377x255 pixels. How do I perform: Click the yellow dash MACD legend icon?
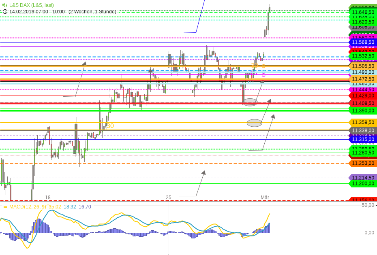point(5,207)
